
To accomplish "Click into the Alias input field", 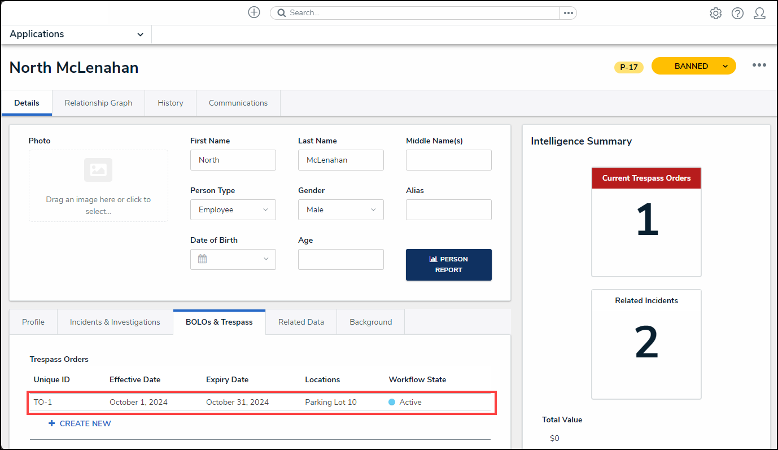I will coord(448,209).
